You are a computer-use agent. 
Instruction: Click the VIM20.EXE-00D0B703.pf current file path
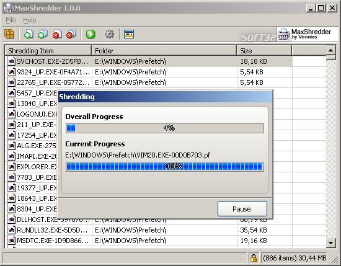point(138,155)
